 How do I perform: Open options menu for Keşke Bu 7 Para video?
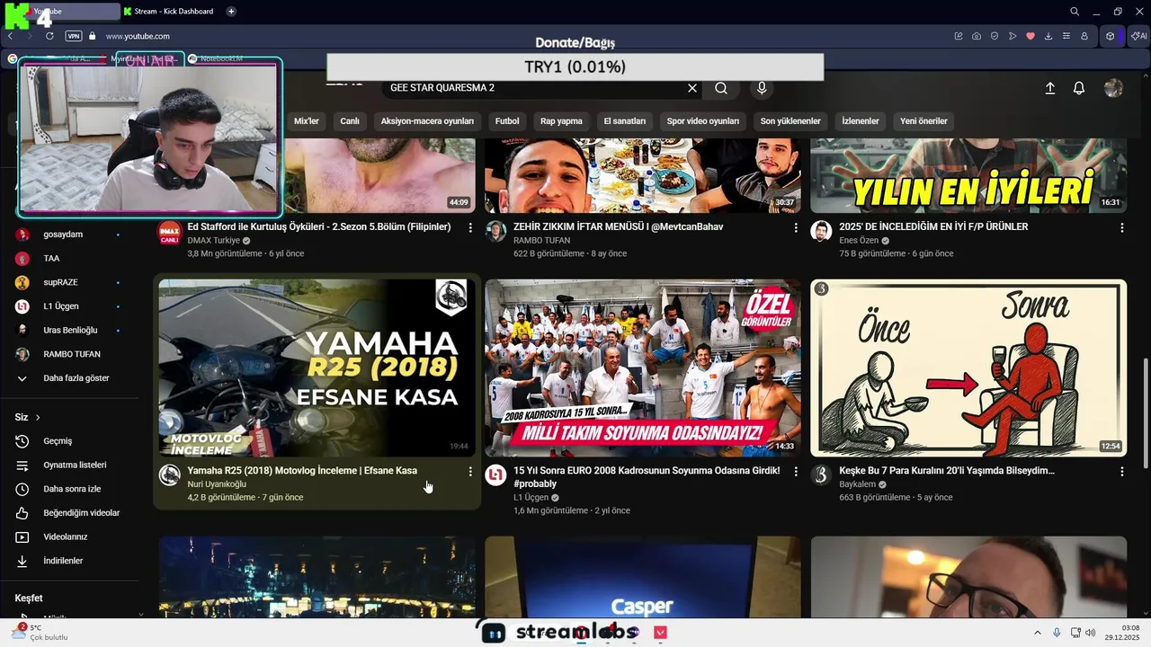coord(1121,472)
